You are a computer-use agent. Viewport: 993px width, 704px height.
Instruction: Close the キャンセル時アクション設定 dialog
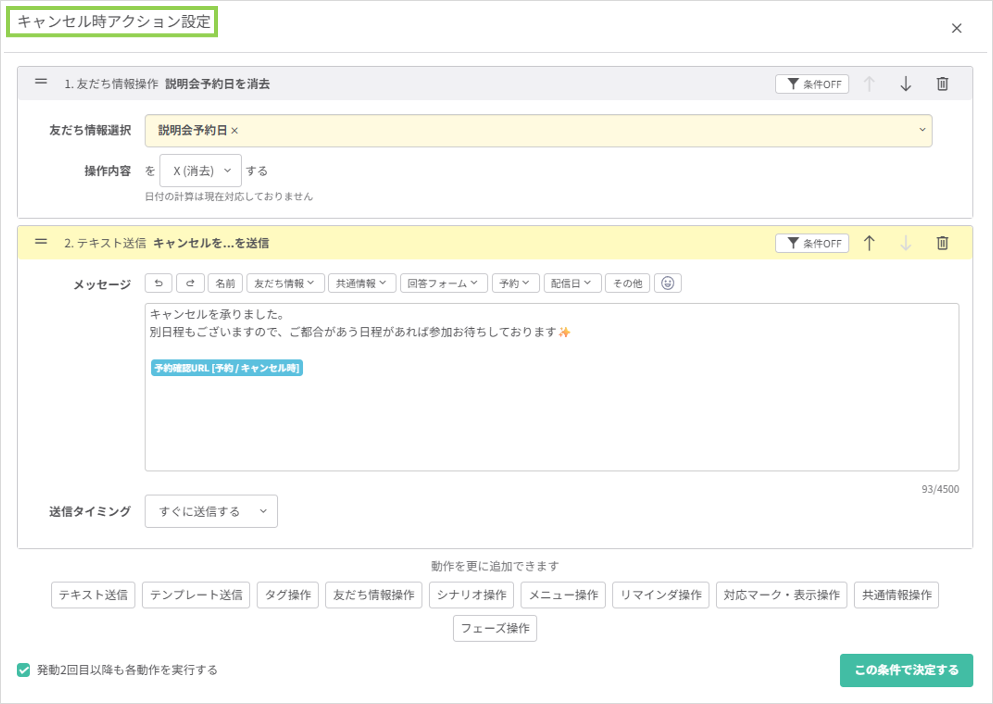click(x=956, y=28)
